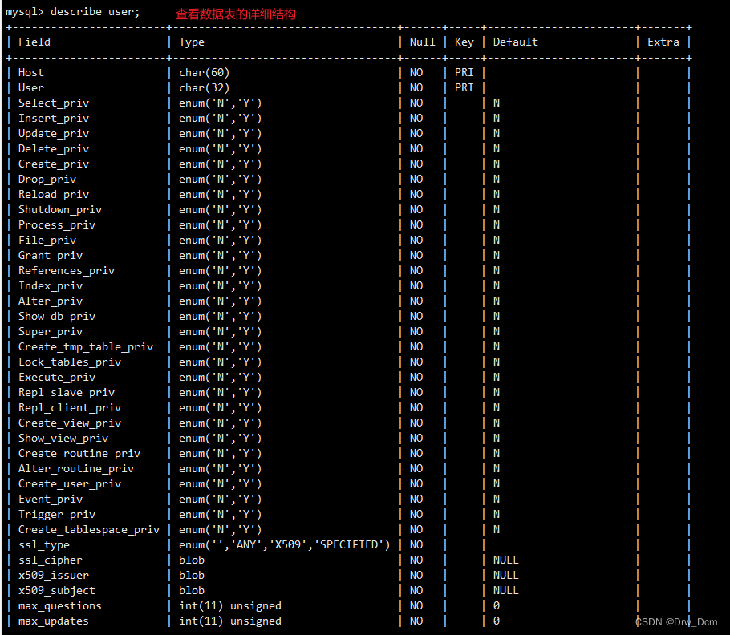Click the 'max_questions' field name
The image size is (730, 635).
(x=60, y=606)
